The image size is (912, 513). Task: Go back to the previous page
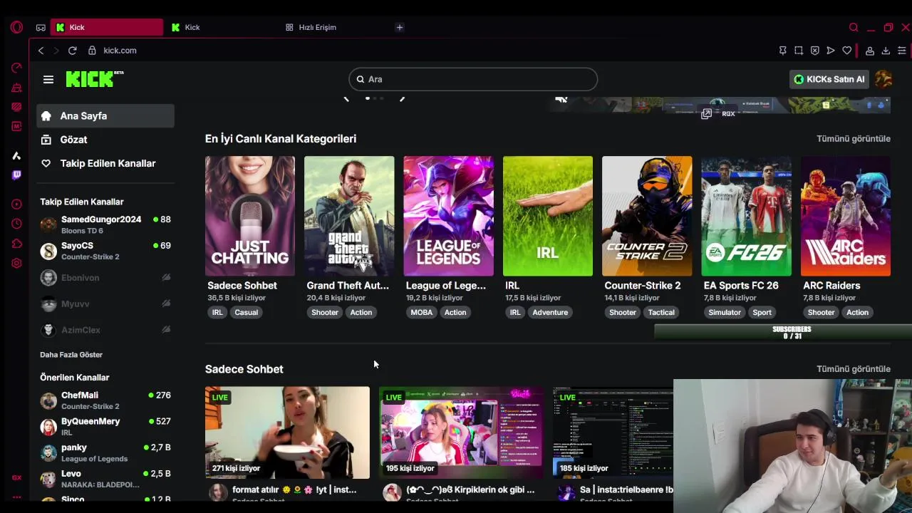[41, 51]
